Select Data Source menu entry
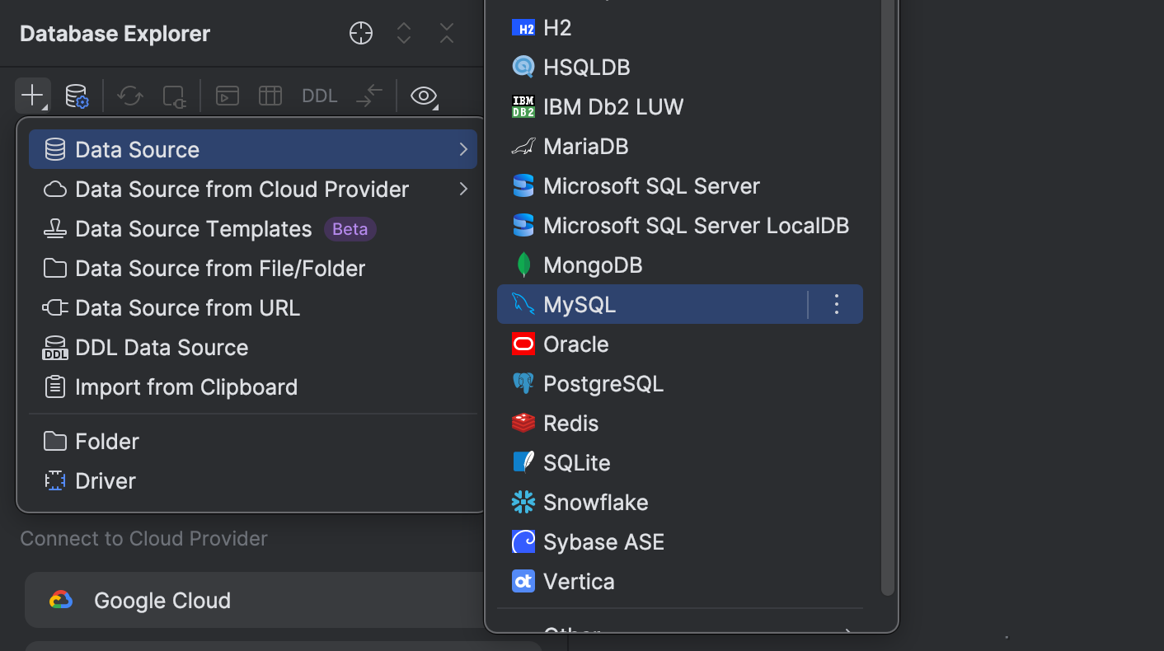 253,149
